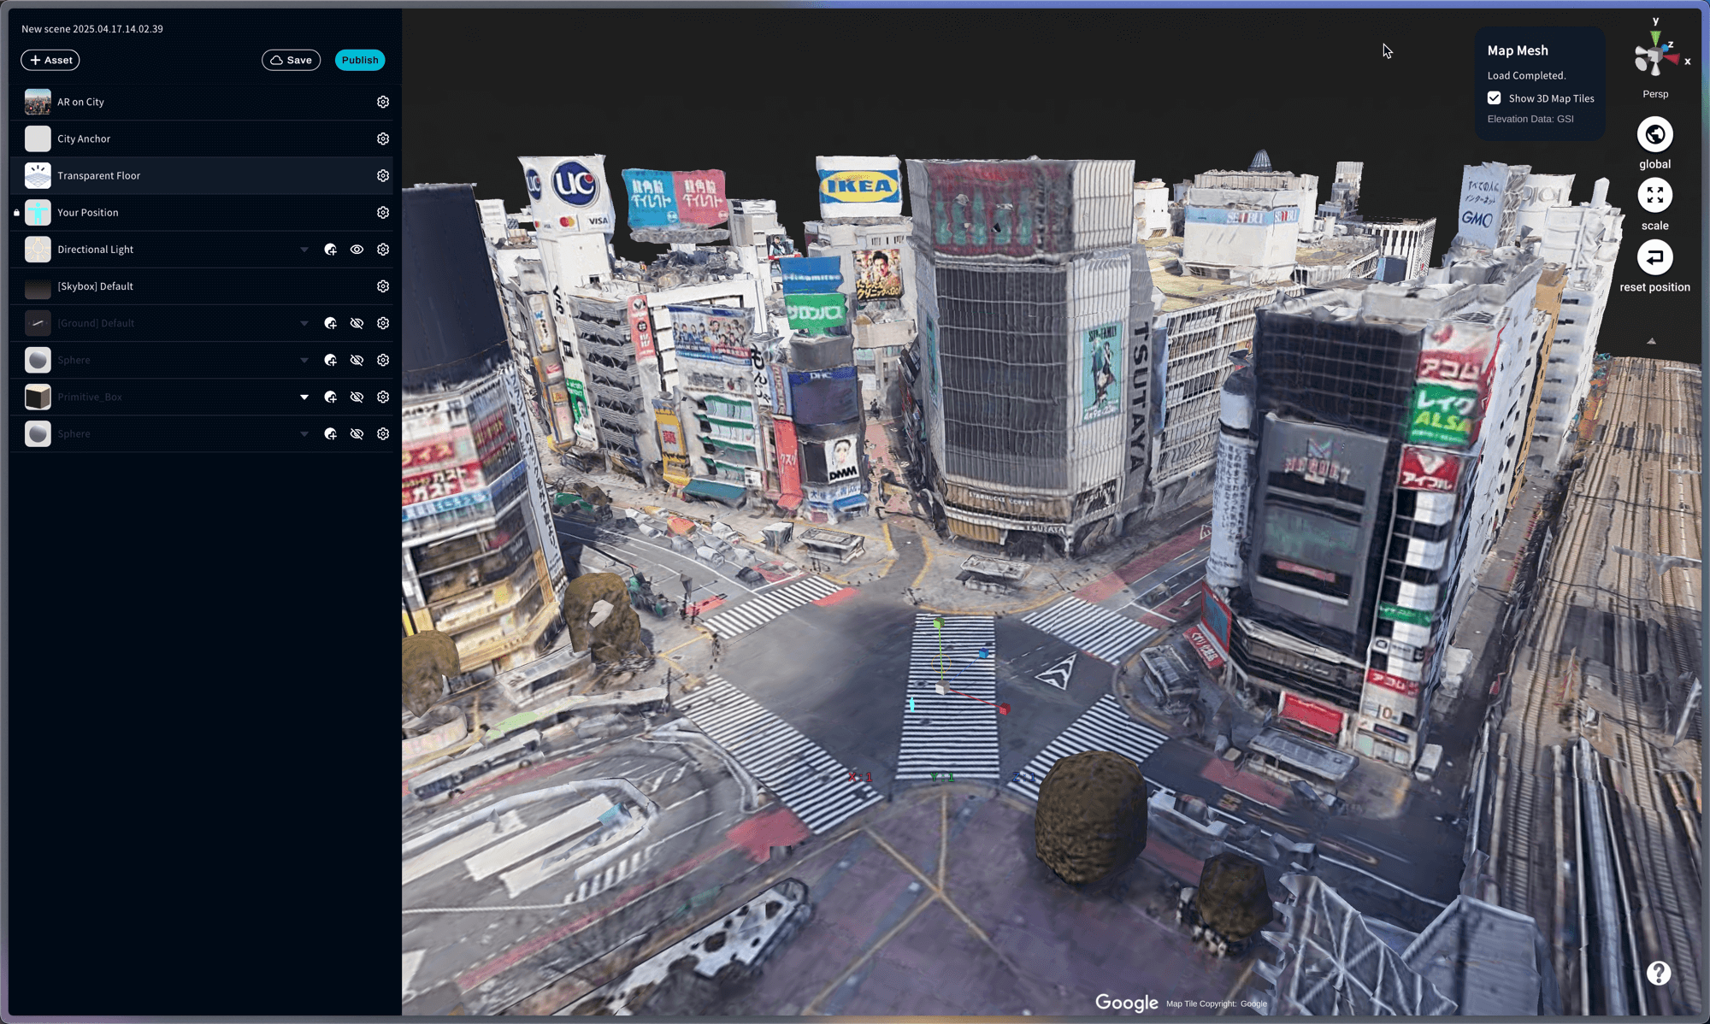The image size is (1710, 1024).
Task: Click the blue Z-axis gizmo handle
Action: click(x=984, y=653)
